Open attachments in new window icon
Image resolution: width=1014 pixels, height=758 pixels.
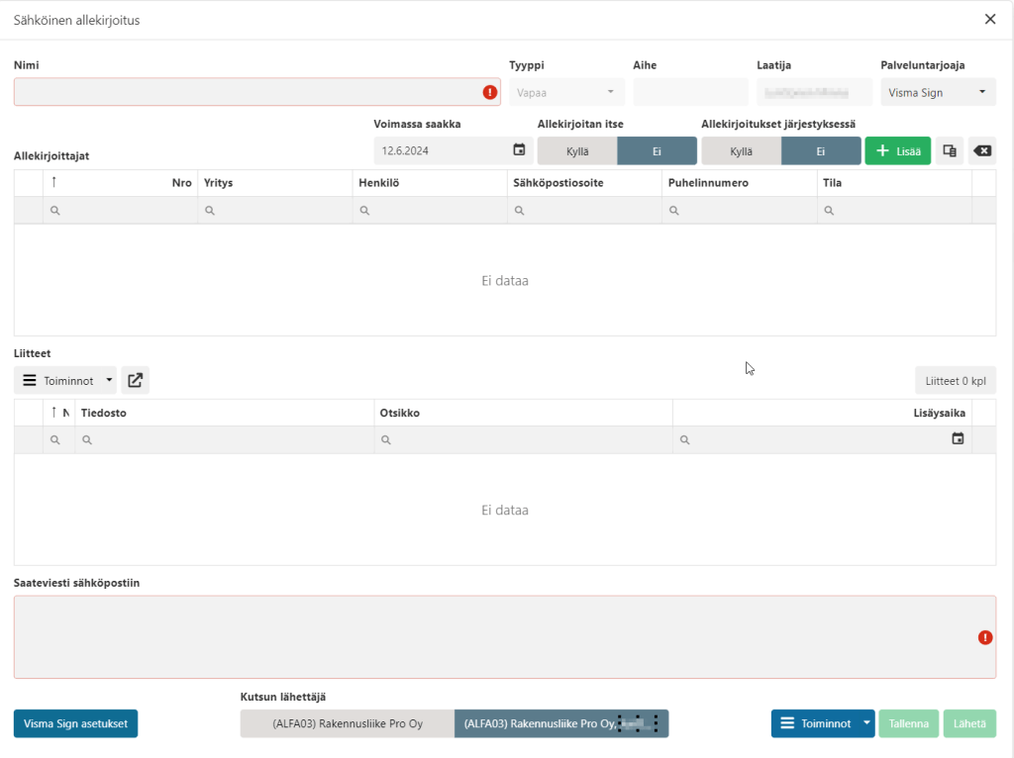tap(135, 380)
